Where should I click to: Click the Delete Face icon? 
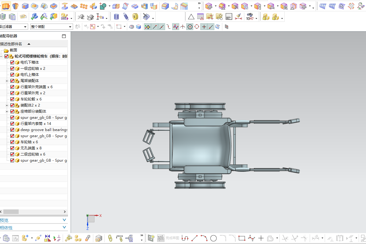pos(235,6)
